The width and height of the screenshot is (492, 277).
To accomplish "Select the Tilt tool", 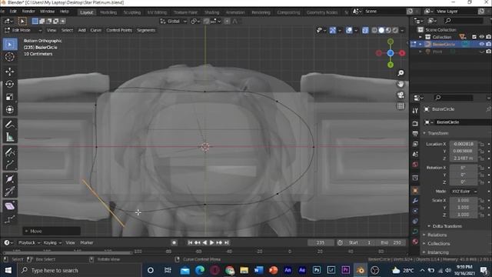I will (x=10, y=191).
